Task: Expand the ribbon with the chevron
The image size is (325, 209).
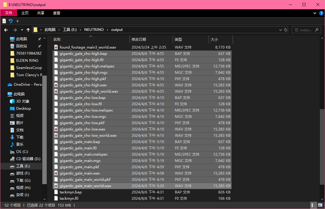Action: [315, 13]
